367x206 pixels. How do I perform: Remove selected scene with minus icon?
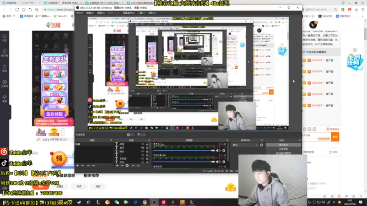pos(83,166)
